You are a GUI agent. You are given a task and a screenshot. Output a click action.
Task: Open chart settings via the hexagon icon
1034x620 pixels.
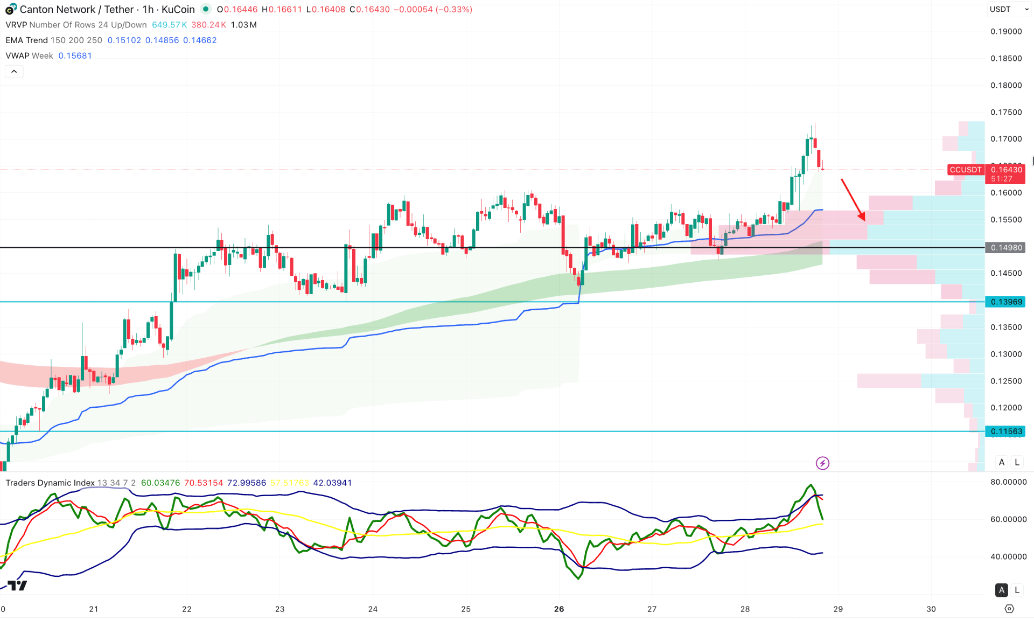1010,608
